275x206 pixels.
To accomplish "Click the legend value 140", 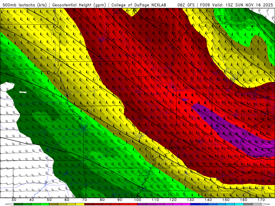I will point(208,200).
